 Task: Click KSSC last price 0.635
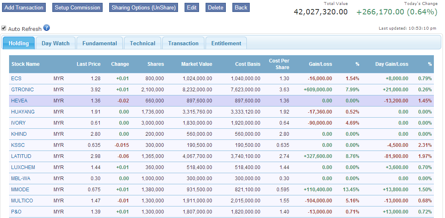tap(94, 145)
